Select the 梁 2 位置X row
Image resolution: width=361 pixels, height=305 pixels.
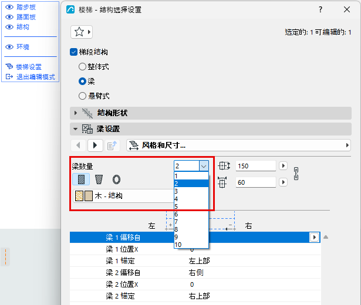tap(195, 284)
